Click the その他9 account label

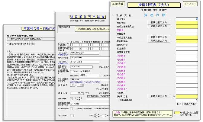121,85
